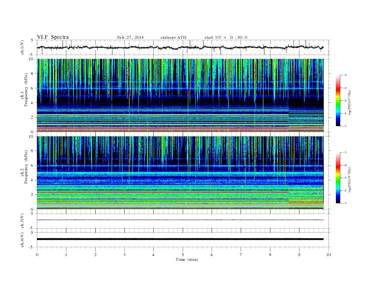
Task: Click time axis tick label "3"
Action: point(124,255)
